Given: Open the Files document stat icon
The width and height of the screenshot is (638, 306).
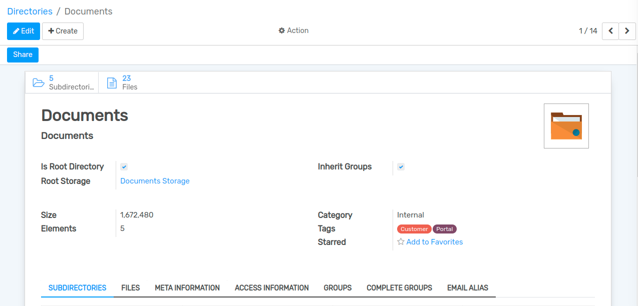Looking at the screenshot, I should point(112,82).
